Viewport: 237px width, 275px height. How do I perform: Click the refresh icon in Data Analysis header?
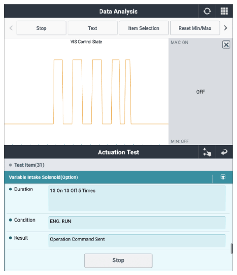coord(207,11)
